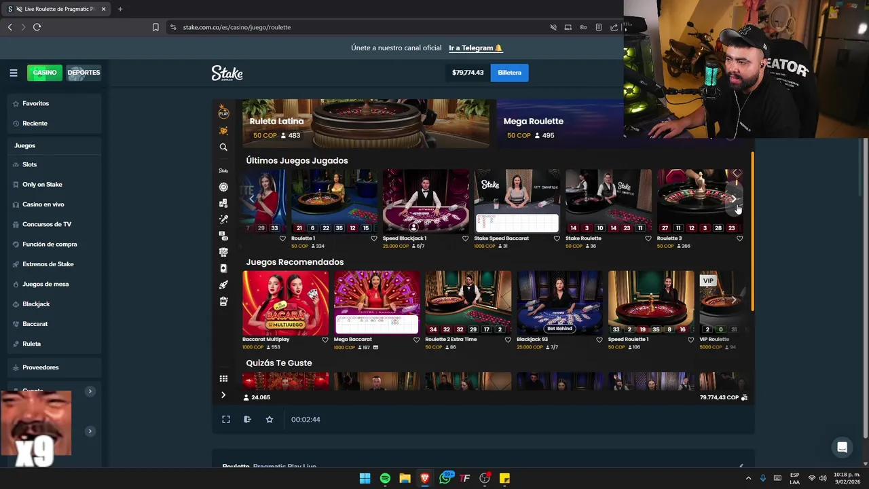The image size is (869, 489).
Task: Open WhatsApp from the taskbar
Action: coord(445,478)
